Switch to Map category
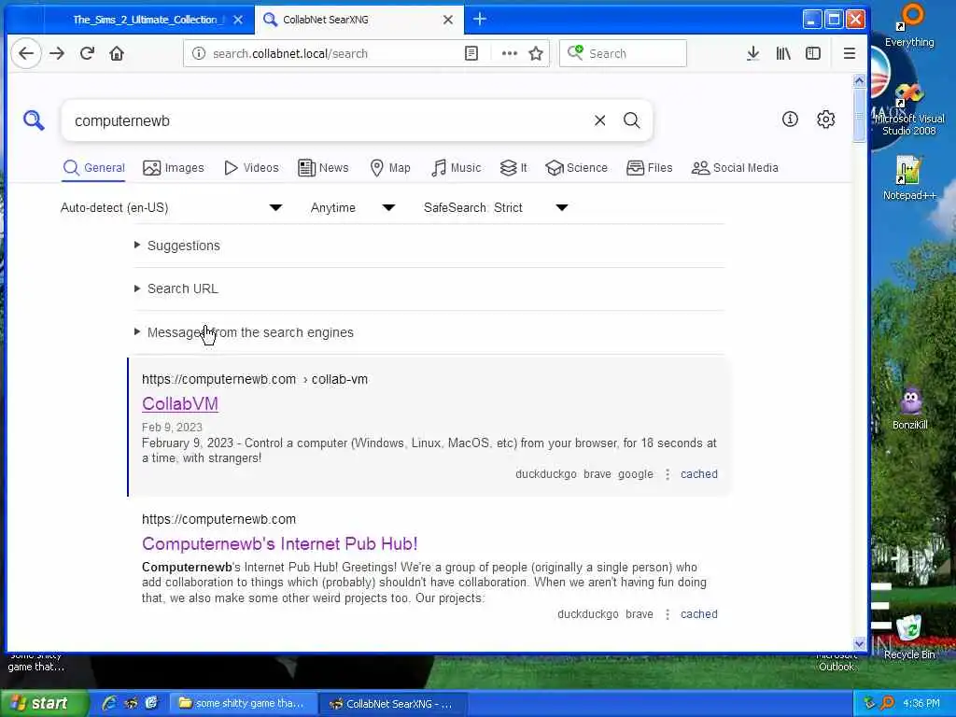The height and width of the screenshot is (717, 956). (390, 168)
